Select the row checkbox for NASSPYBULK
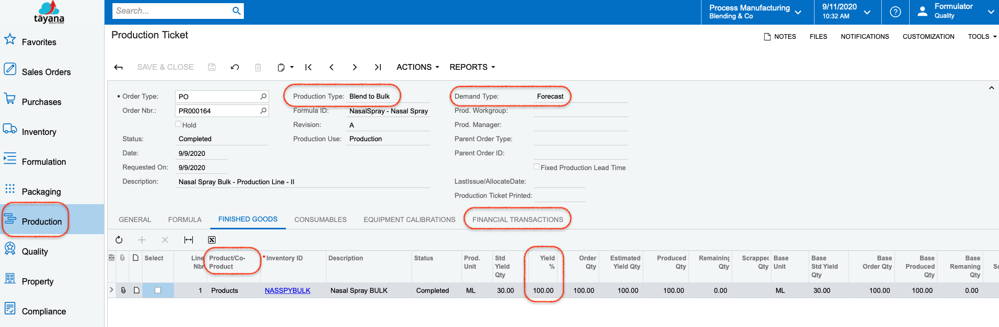 (x=158, y=290)
